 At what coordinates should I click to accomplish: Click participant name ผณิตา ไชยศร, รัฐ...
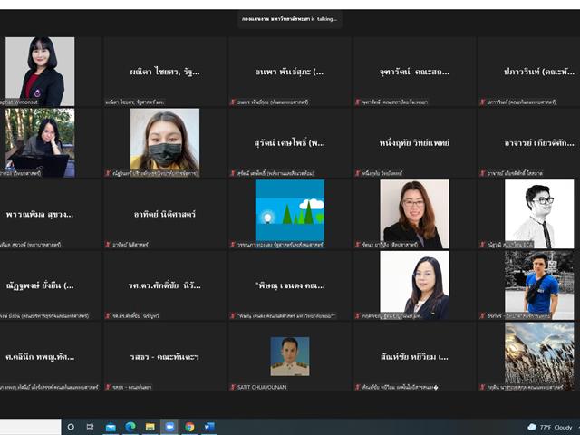coord(165,72)
